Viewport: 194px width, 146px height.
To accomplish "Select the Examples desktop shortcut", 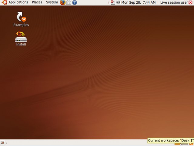I will click(21, 19).
